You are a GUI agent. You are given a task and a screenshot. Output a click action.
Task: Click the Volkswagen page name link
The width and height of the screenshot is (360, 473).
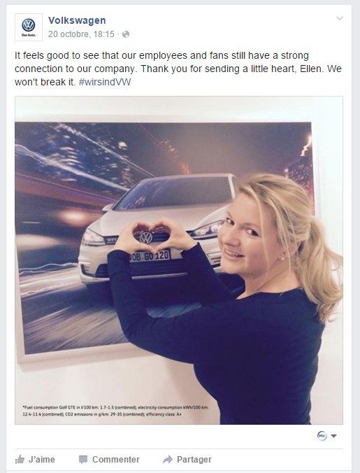point(77,20)
